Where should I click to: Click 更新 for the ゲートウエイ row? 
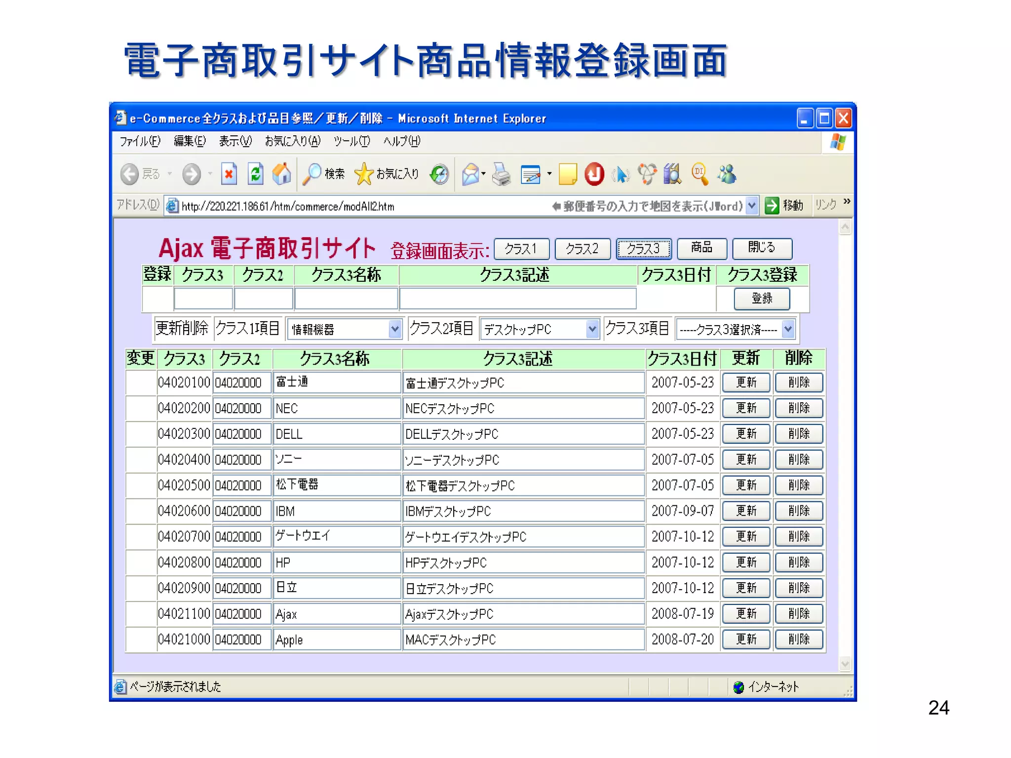[x=746, y=536]
